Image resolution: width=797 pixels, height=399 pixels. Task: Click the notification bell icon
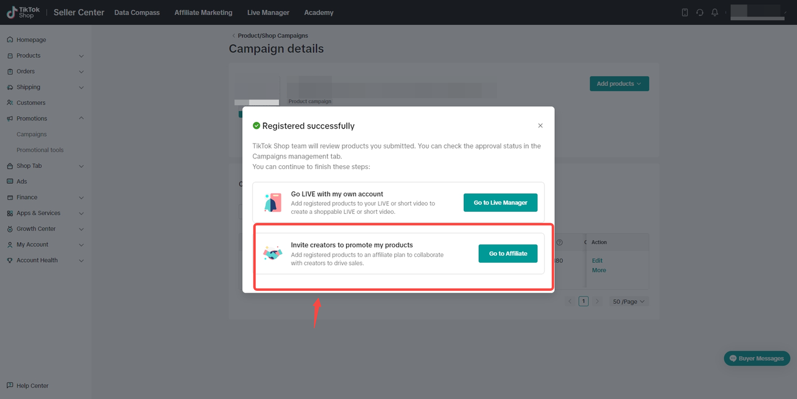715,12
